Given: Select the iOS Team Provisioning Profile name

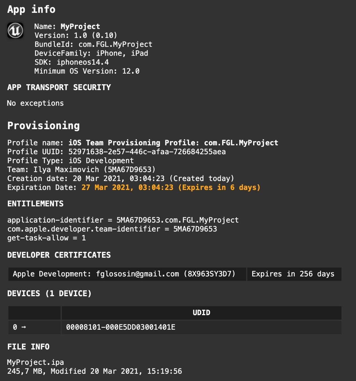Looking at the screenshot, I should (x=173, y=143).
